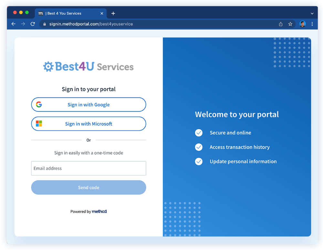Viewport: 323px width, 250px height.
Task: Click the 'Access transaction history' text
Action: [240, 147]
